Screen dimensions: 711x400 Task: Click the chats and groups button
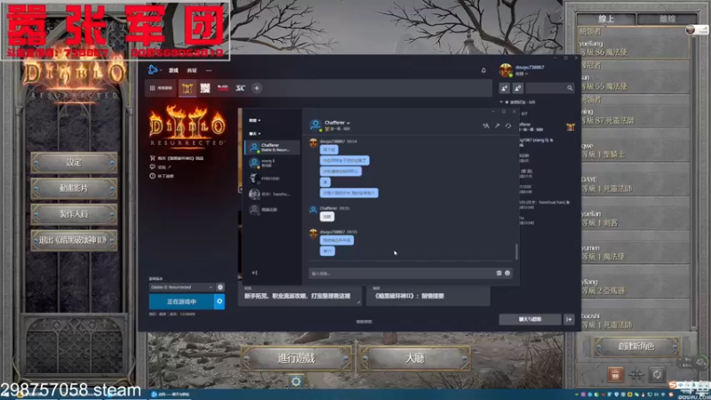click(530, 320)
